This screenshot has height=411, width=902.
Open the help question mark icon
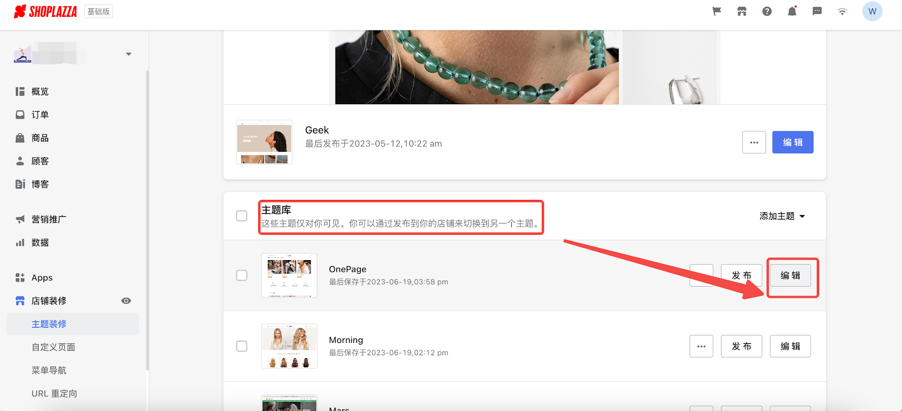click(767, 11)
